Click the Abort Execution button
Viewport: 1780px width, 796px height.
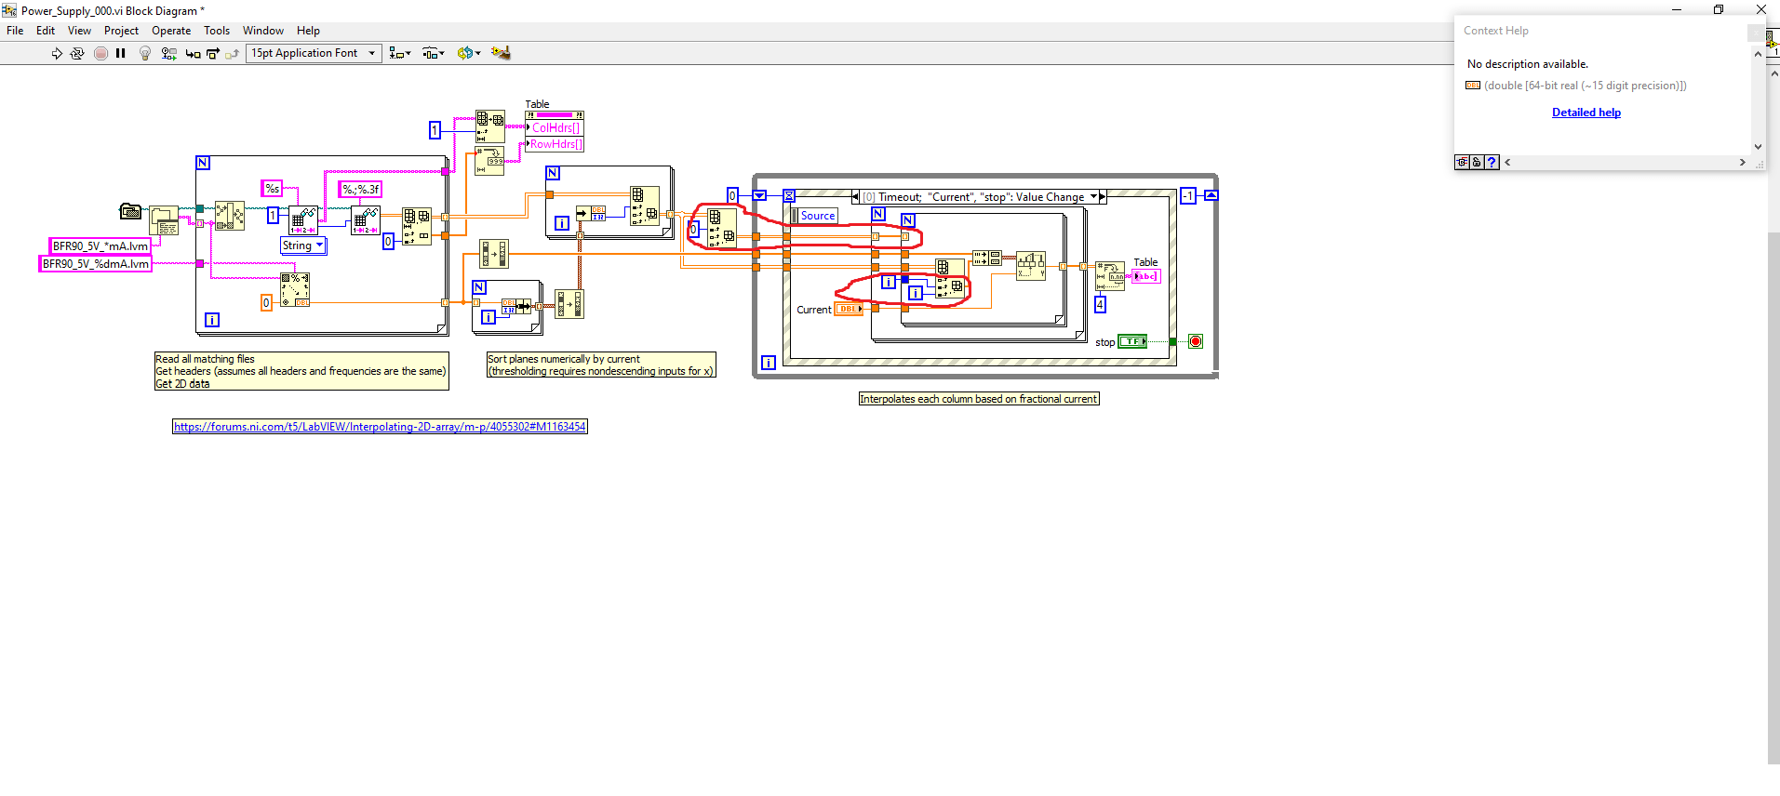point(100,53)
